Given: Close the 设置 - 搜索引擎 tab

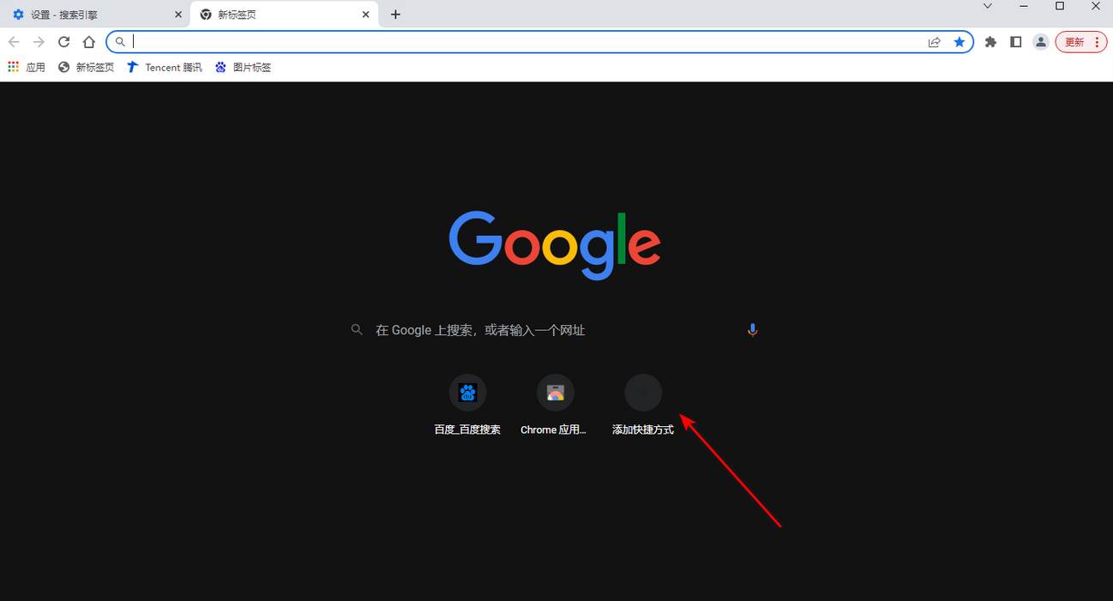Looking at the screenshot, I should (178, 15).
